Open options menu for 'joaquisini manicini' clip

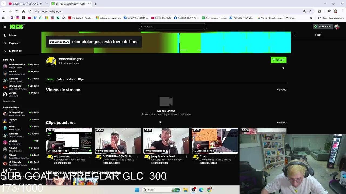point(186,157)
